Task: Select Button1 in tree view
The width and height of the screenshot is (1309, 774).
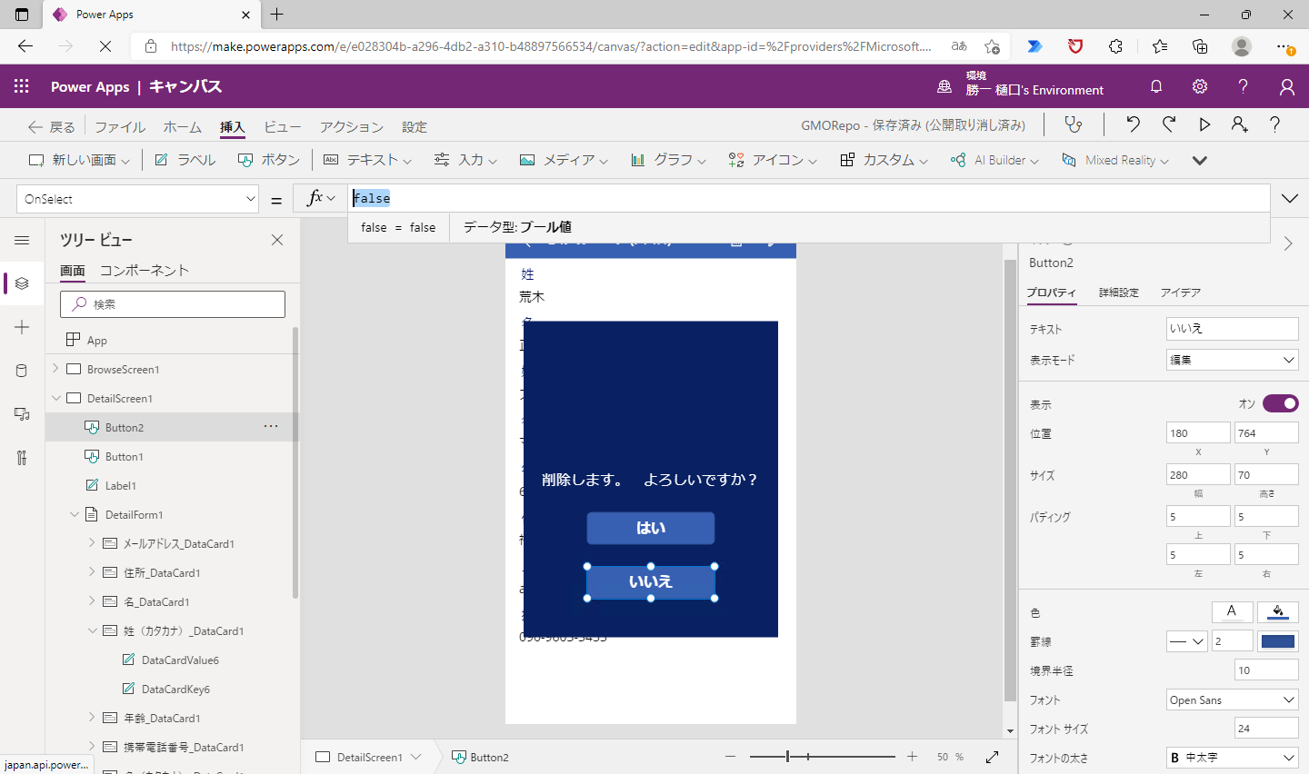Action: 125,456
